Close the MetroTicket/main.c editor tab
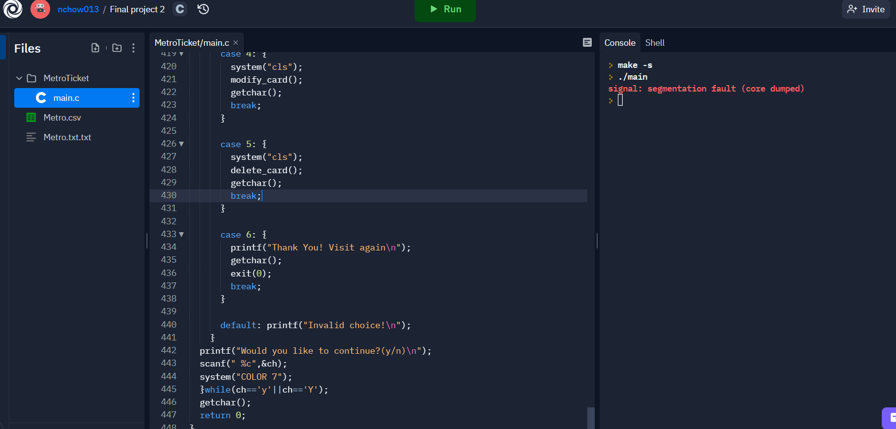Viewport: 896px width, 429px height. click(236, 43)
